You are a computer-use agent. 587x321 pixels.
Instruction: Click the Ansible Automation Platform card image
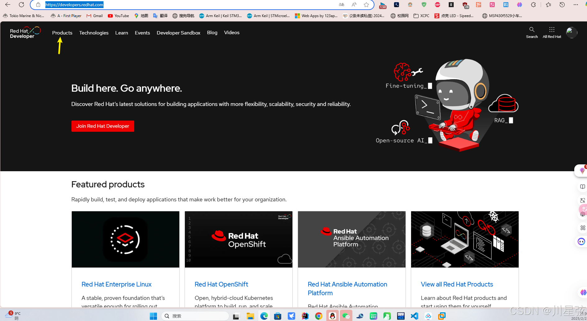(x=352, y=239)
